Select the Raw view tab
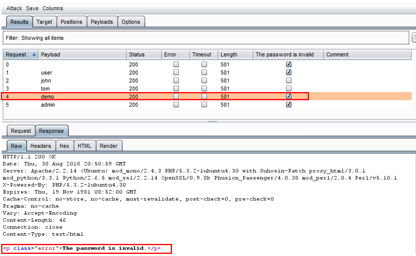 click(17, 146)
